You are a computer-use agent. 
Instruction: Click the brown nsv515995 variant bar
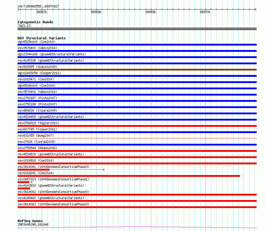(x=137, y=70)
